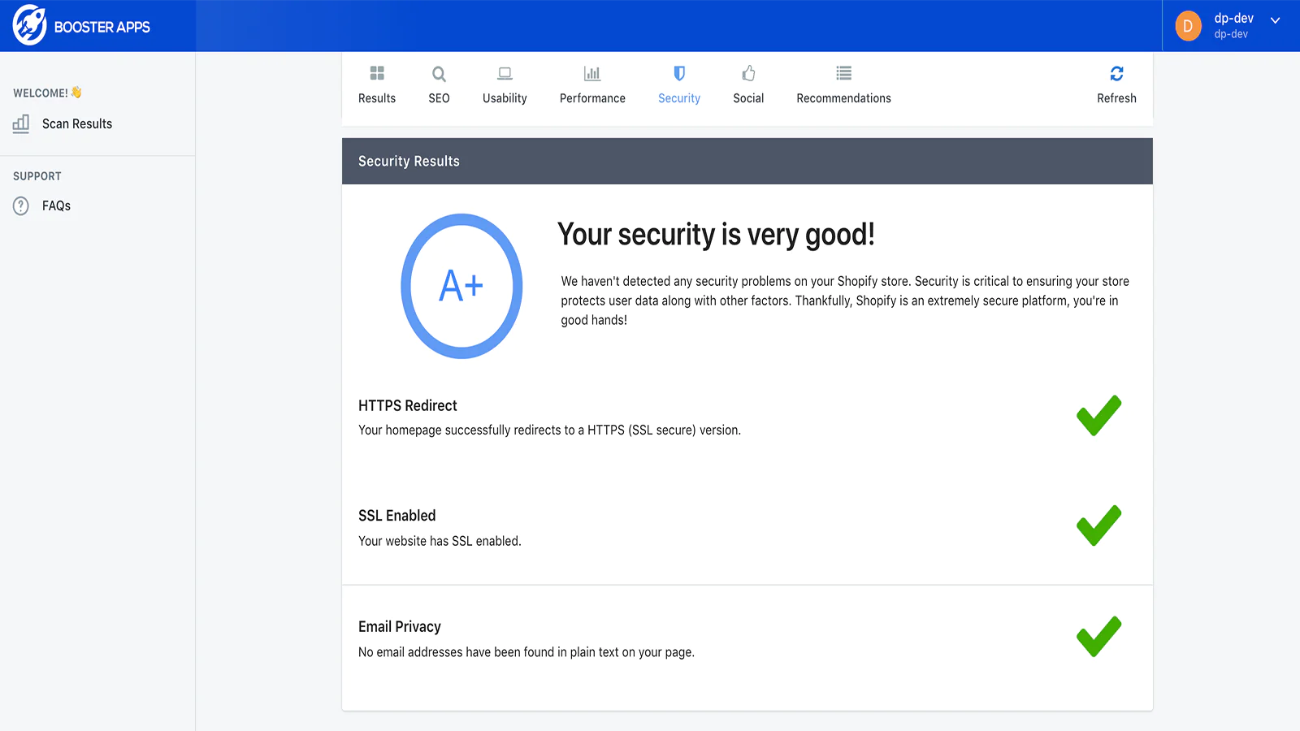This screenshot has width=1300, height=731.
Task: Click the orange D user avatar
Action: click(1188, 26)
